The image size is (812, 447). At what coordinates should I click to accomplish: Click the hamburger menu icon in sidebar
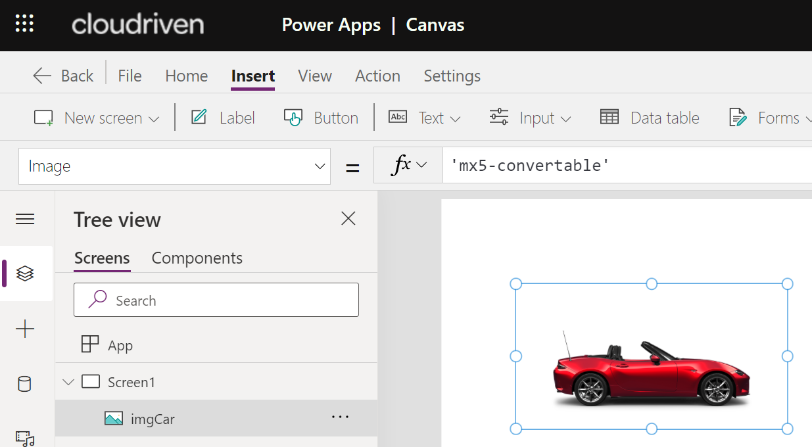pyautogui.click(x=25, y=220)
